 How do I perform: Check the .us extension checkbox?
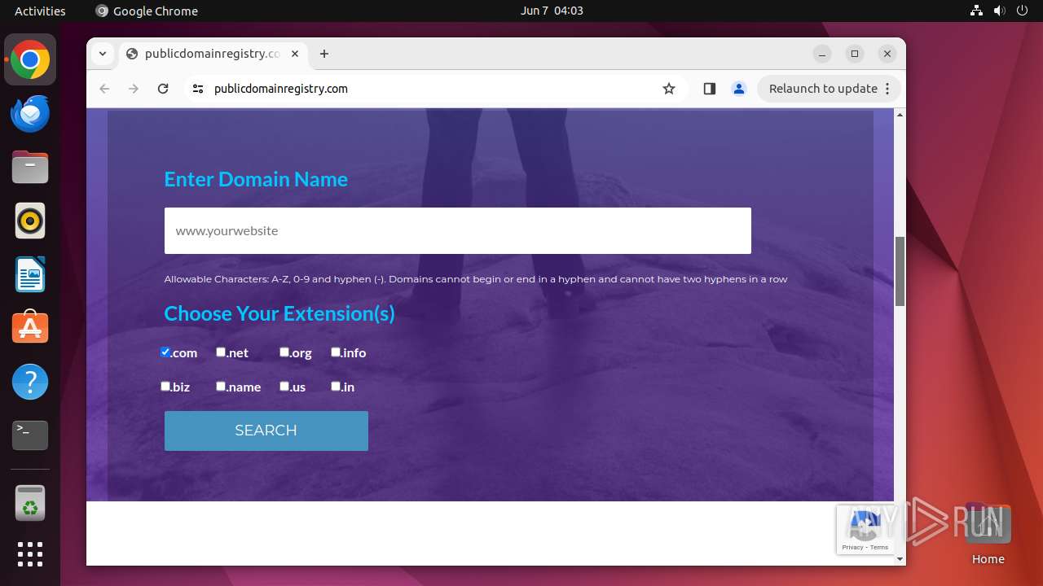284,386
